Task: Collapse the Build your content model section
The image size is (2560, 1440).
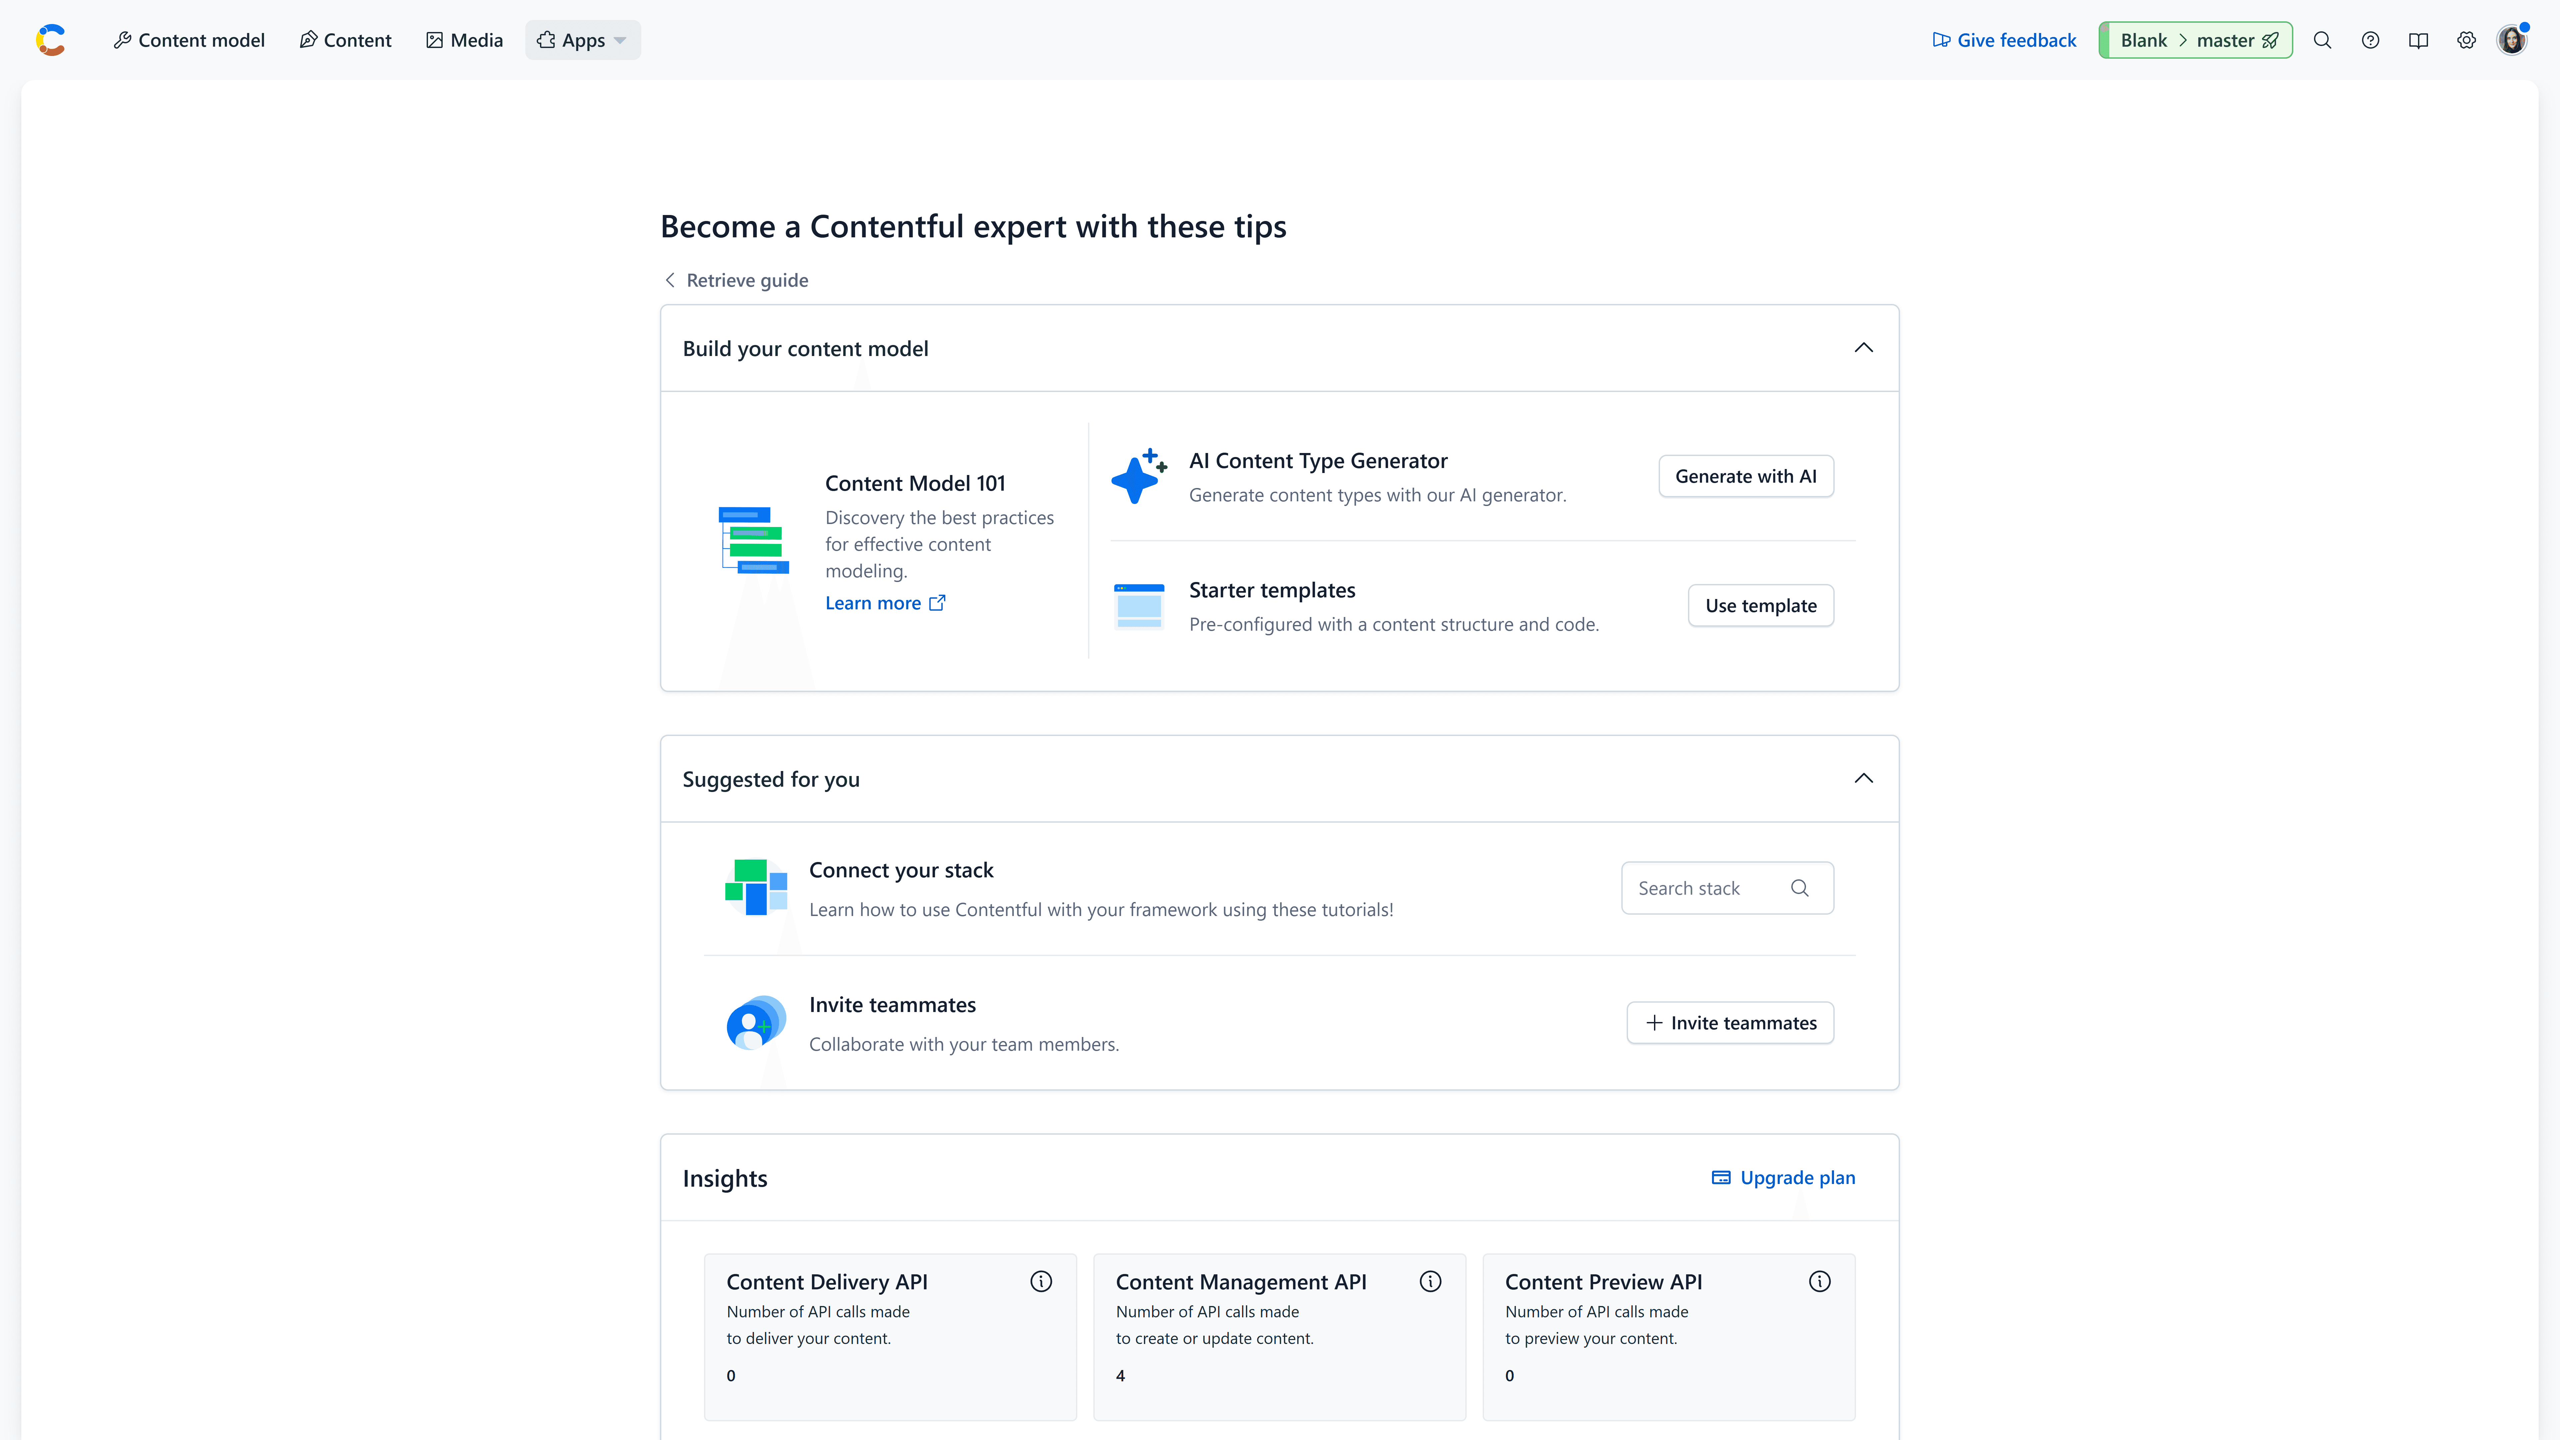Action: 1863,348
